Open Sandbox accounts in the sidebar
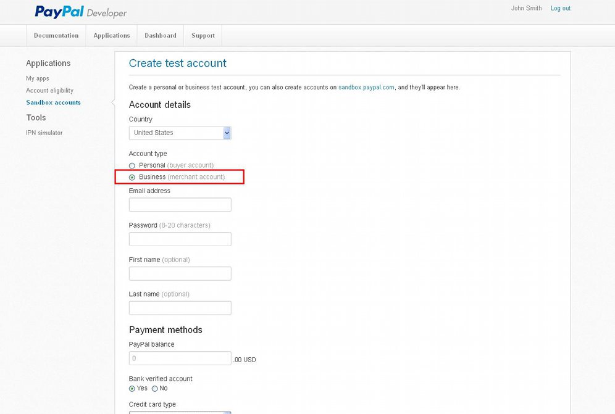This screenshot has height=414, width=615. (53, 102)
